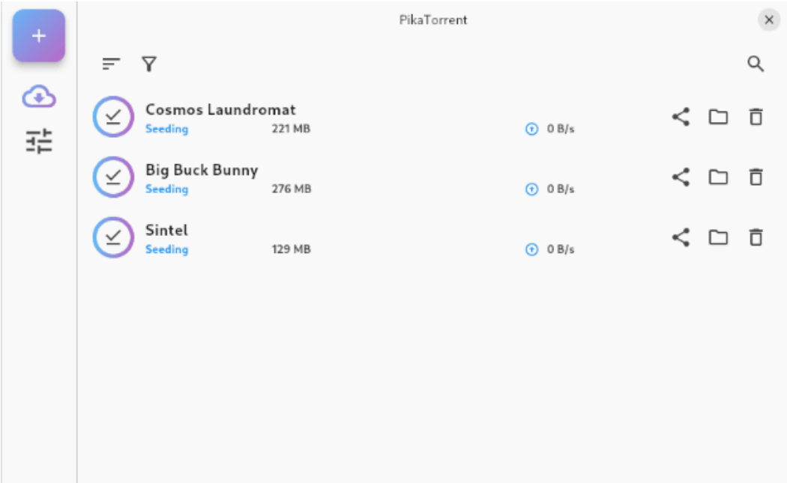Share the Cosmos Laundromat torrent
This screenshot has width=787, height=483.
[x=681, y=117]
